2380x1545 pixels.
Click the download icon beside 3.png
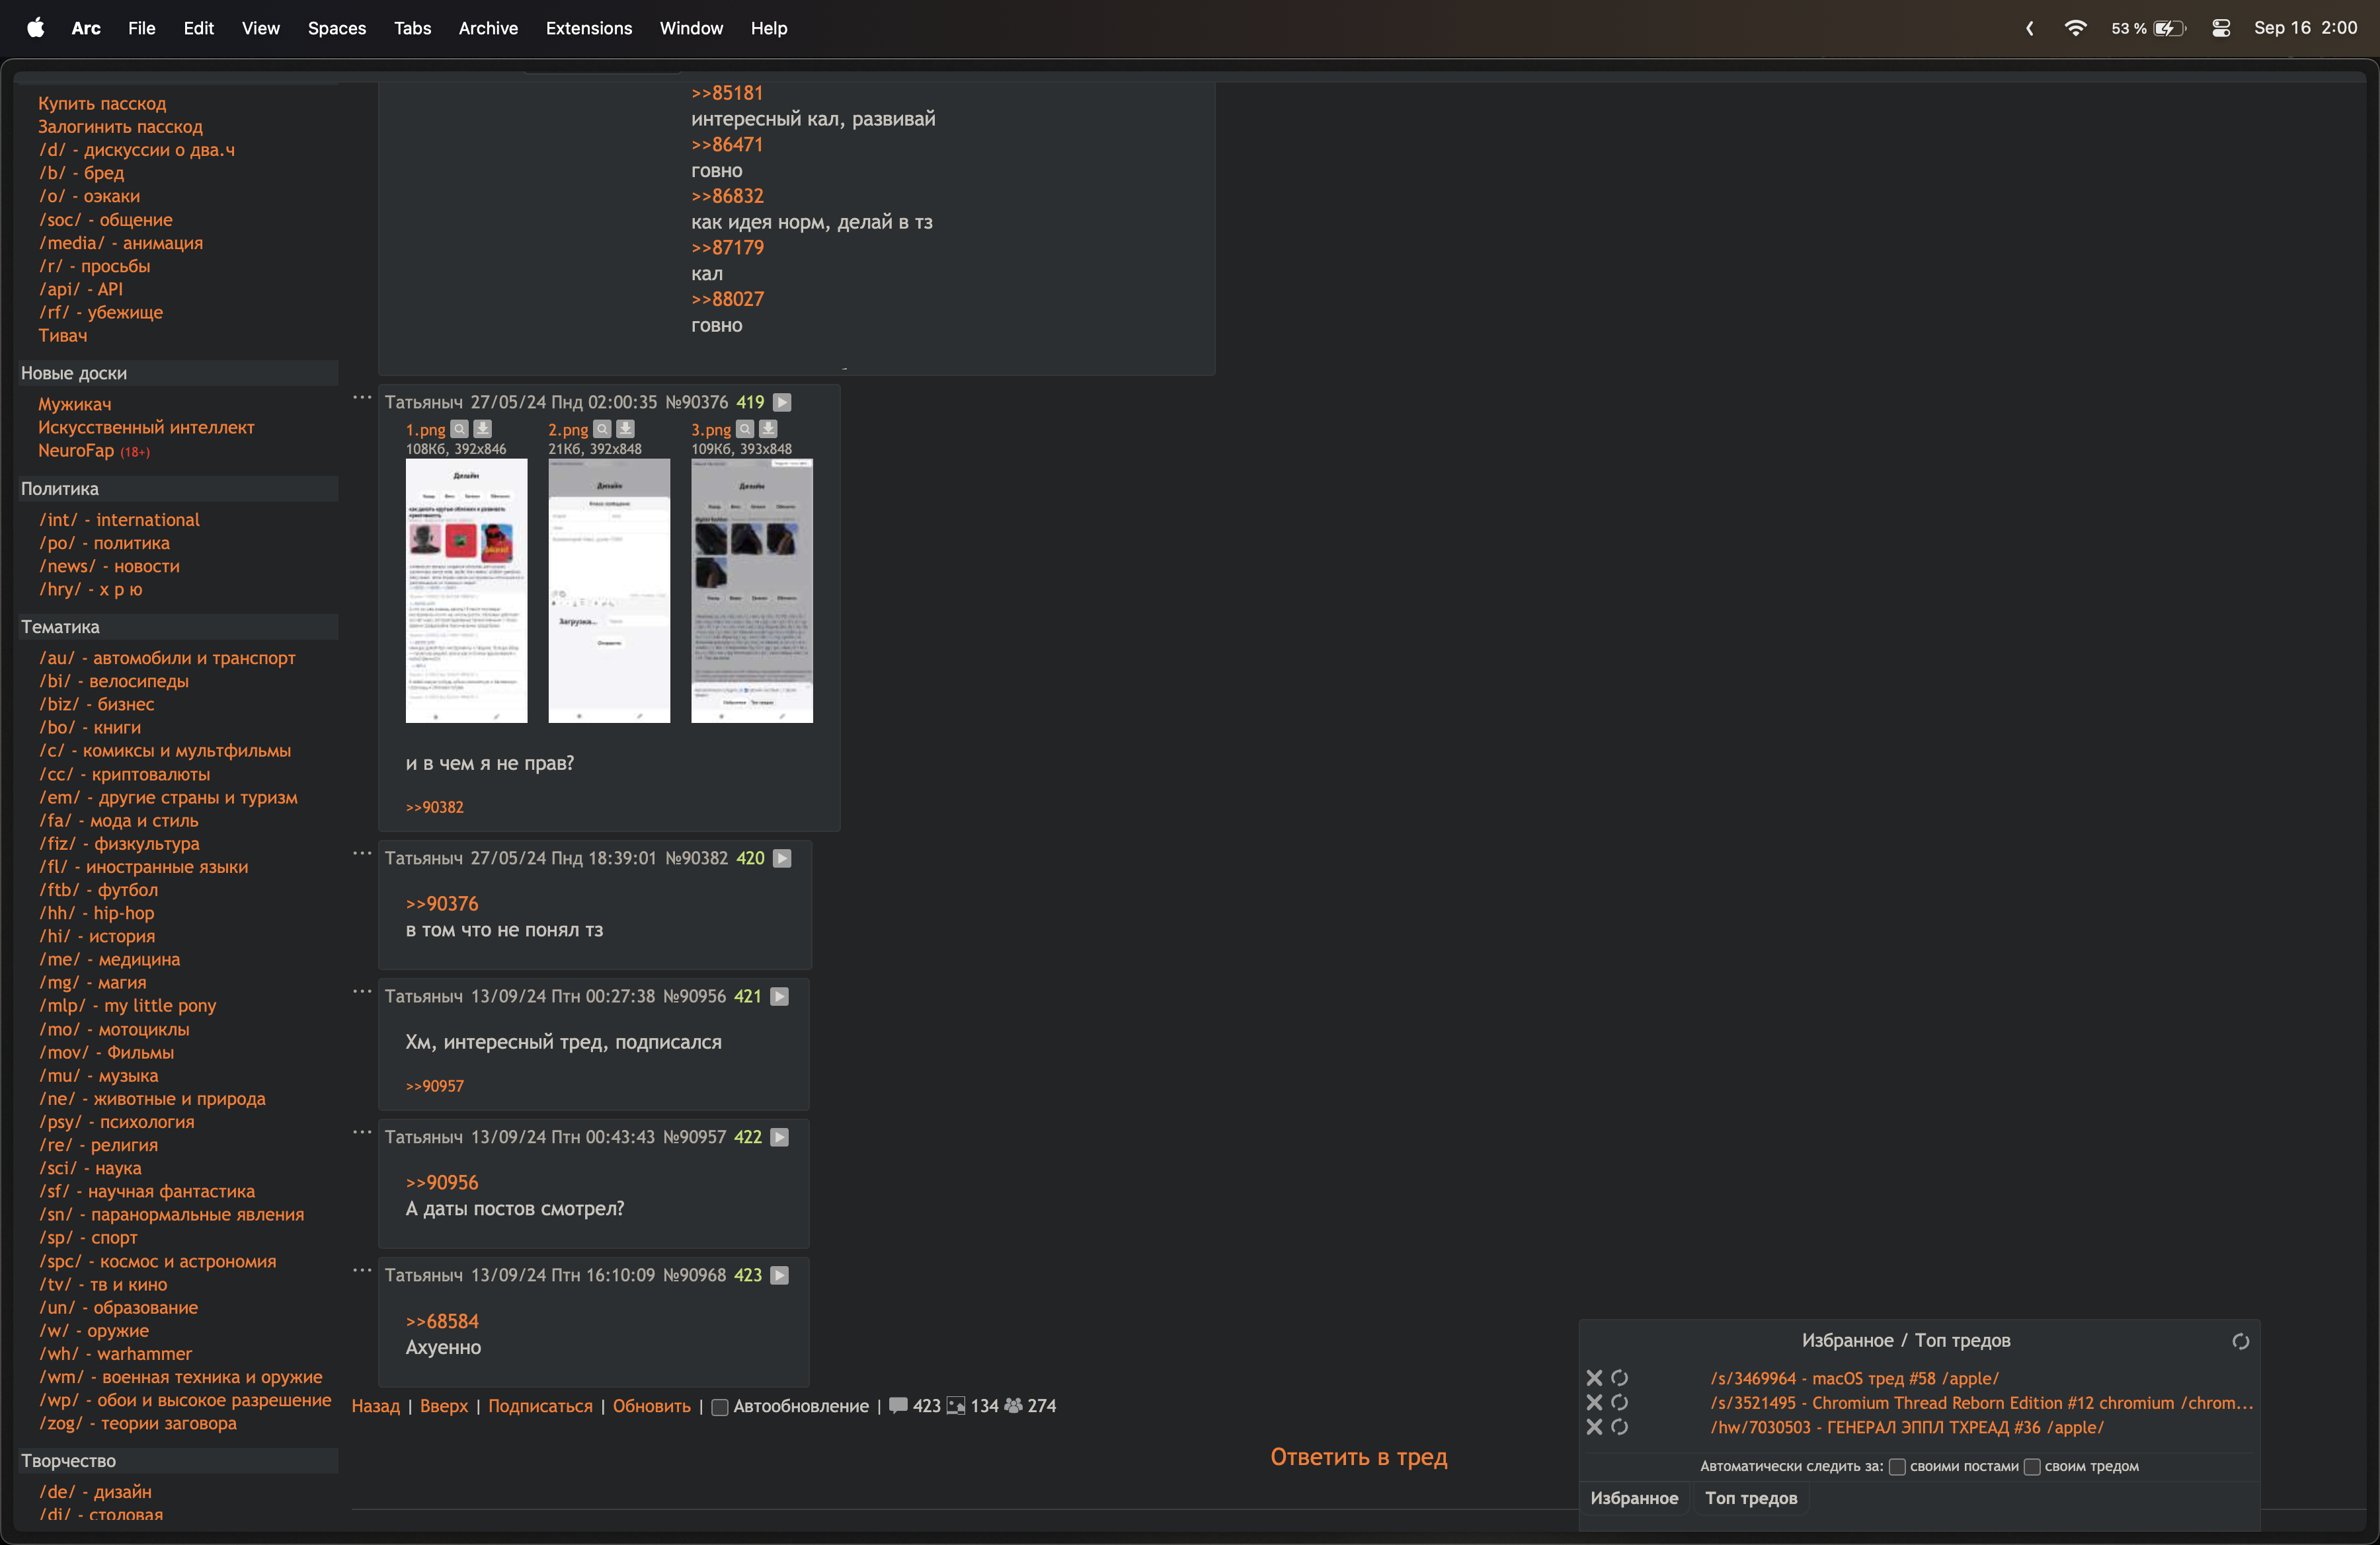[x=768, y=429]
